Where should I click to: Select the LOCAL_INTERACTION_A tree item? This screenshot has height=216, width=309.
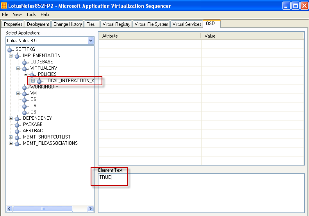(x=70, y=81)
